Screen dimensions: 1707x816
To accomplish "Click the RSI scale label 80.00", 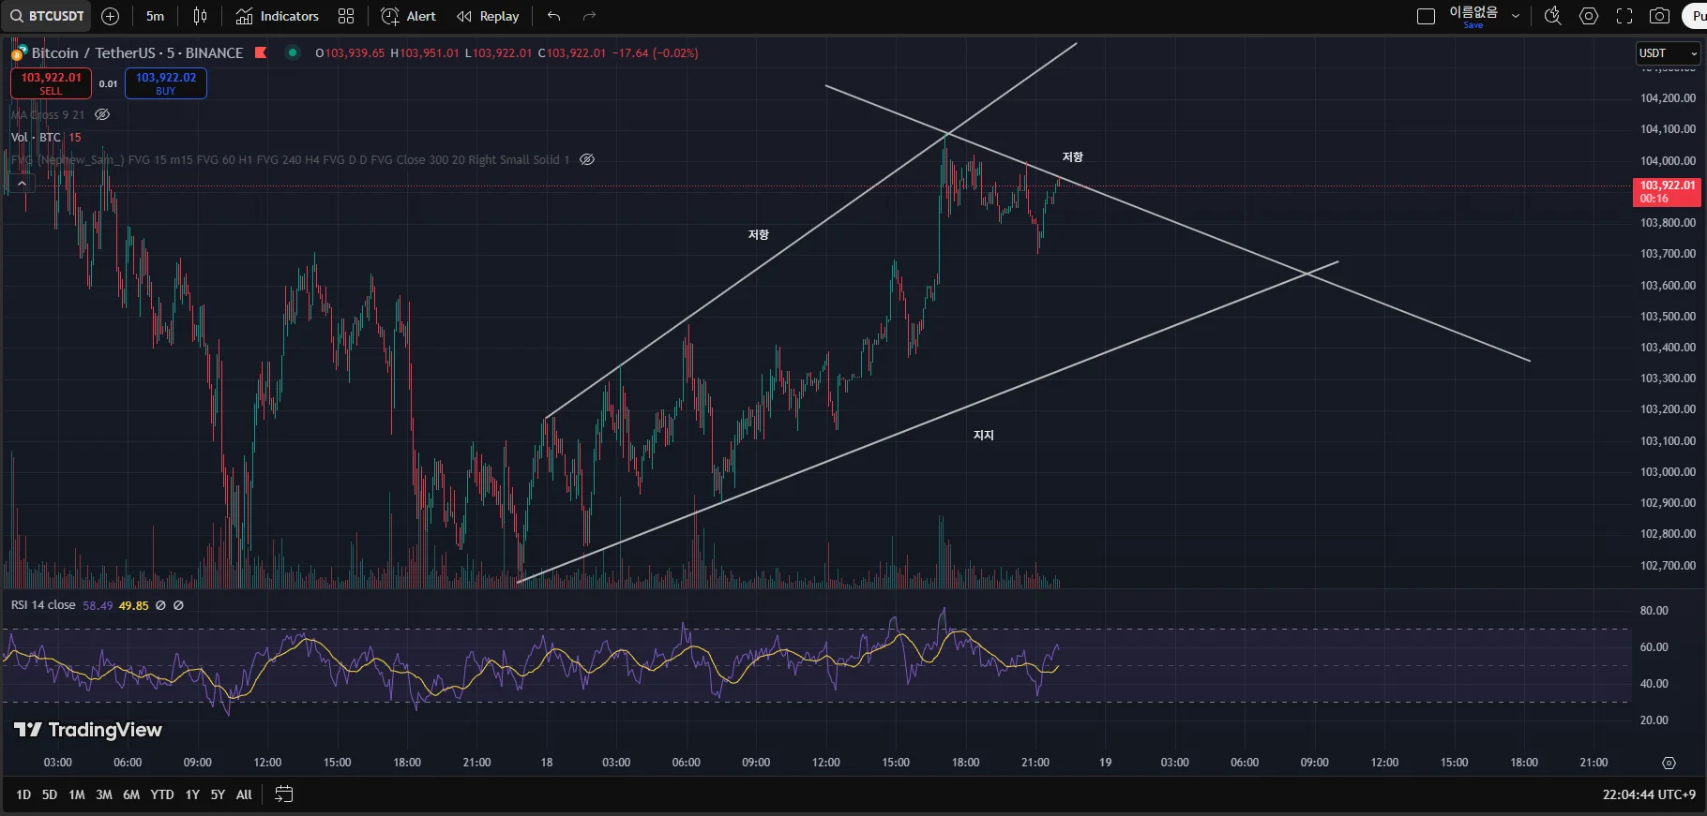I will pos(1654,611).
